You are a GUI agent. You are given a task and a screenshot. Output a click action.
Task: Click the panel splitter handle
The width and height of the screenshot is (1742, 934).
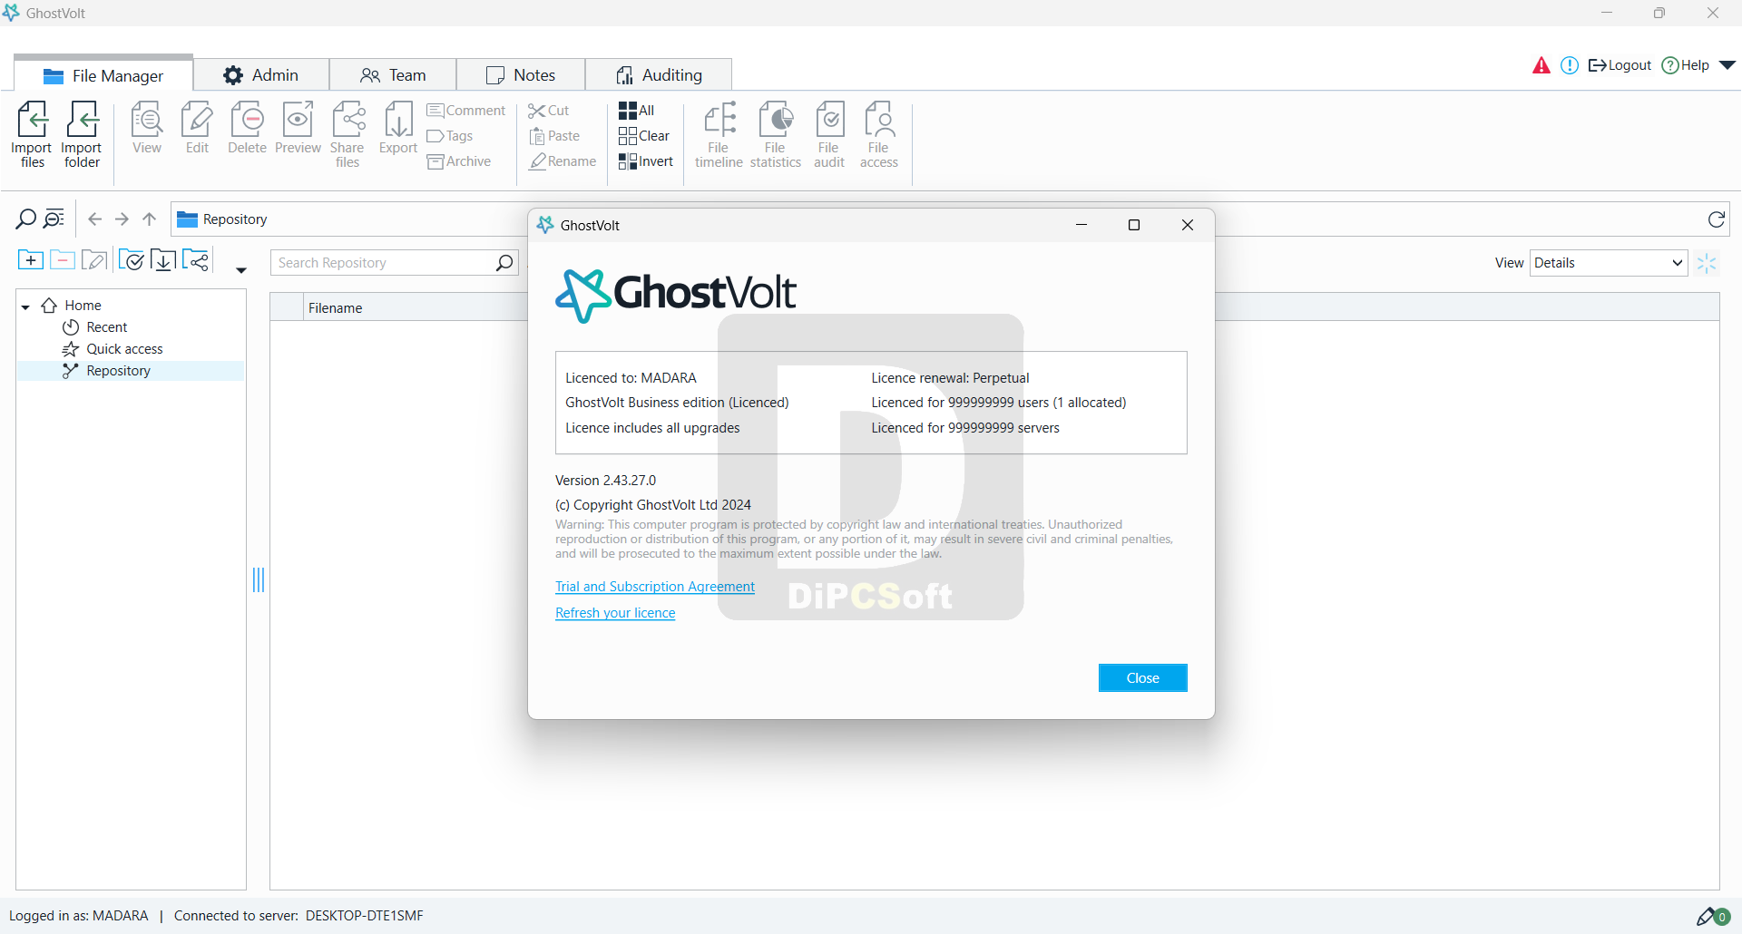259,579
